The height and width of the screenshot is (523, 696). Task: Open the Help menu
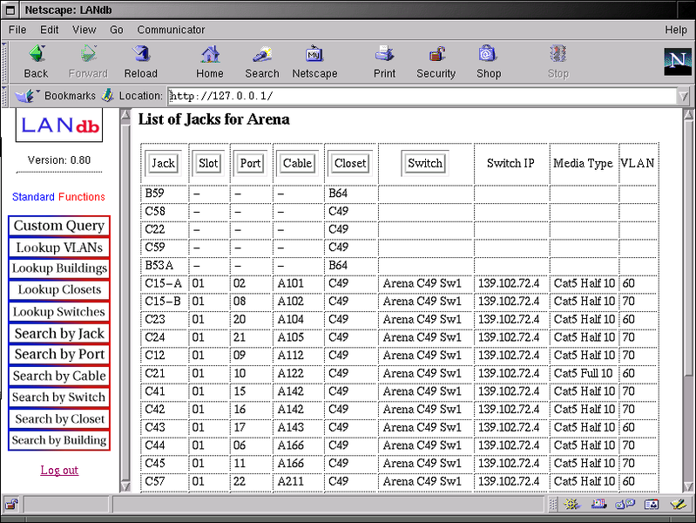pos(676,30)
